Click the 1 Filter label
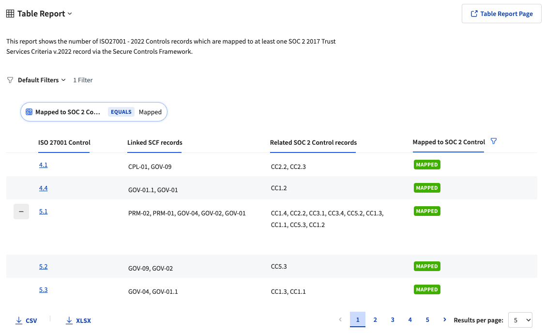 [x=83, y=80]
